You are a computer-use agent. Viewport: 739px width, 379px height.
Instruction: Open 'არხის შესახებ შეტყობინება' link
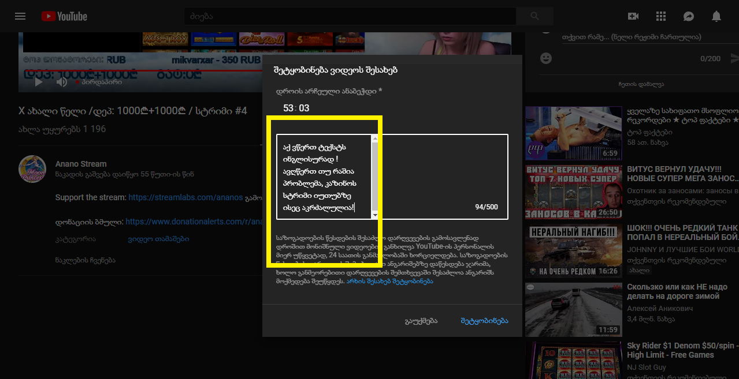tap(389, 282)
